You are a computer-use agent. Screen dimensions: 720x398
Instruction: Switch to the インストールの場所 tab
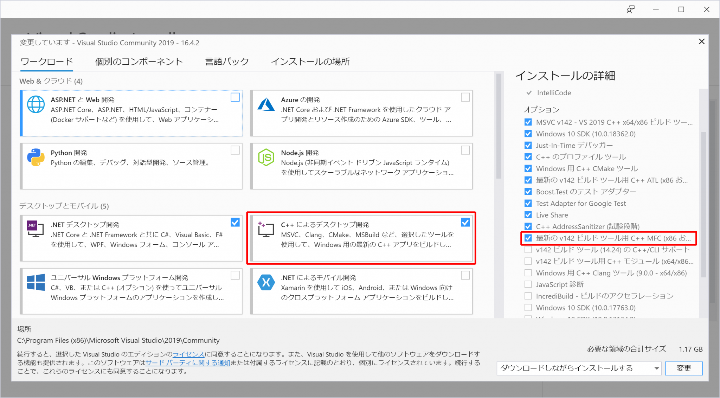pyautogui.click(x=310, y=62)
